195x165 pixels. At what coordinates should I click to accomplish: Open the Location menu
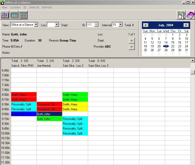(x=15, y=7)
